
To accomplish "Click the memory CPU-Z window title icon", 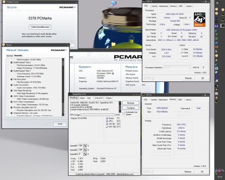I will click(144, 95).
